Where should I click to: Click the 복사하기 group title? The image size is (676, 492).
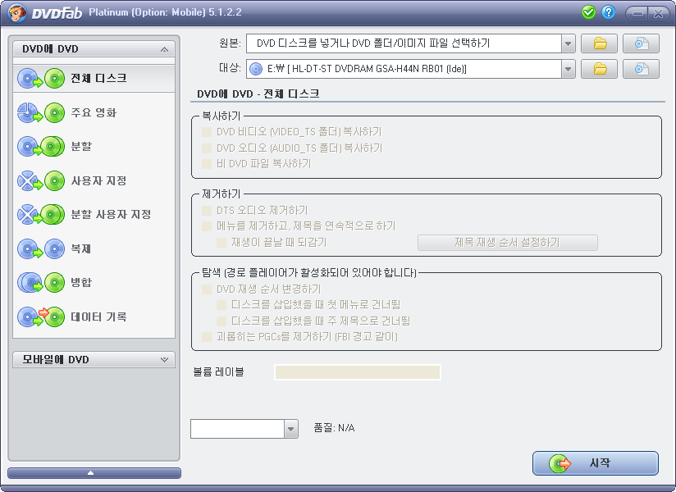222,116
